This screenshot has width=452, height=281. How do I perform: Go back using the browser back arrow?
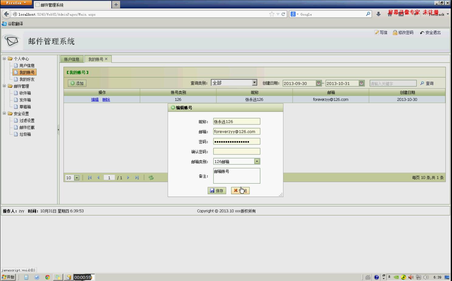(x=6, y=14)
